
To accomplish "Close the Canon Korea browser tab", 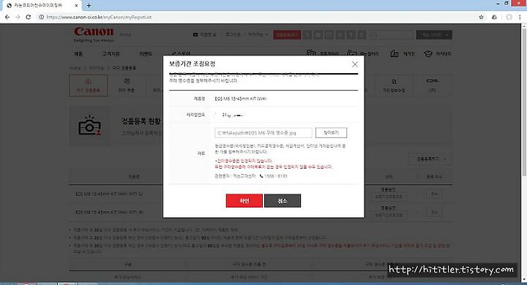I will 76,5.
